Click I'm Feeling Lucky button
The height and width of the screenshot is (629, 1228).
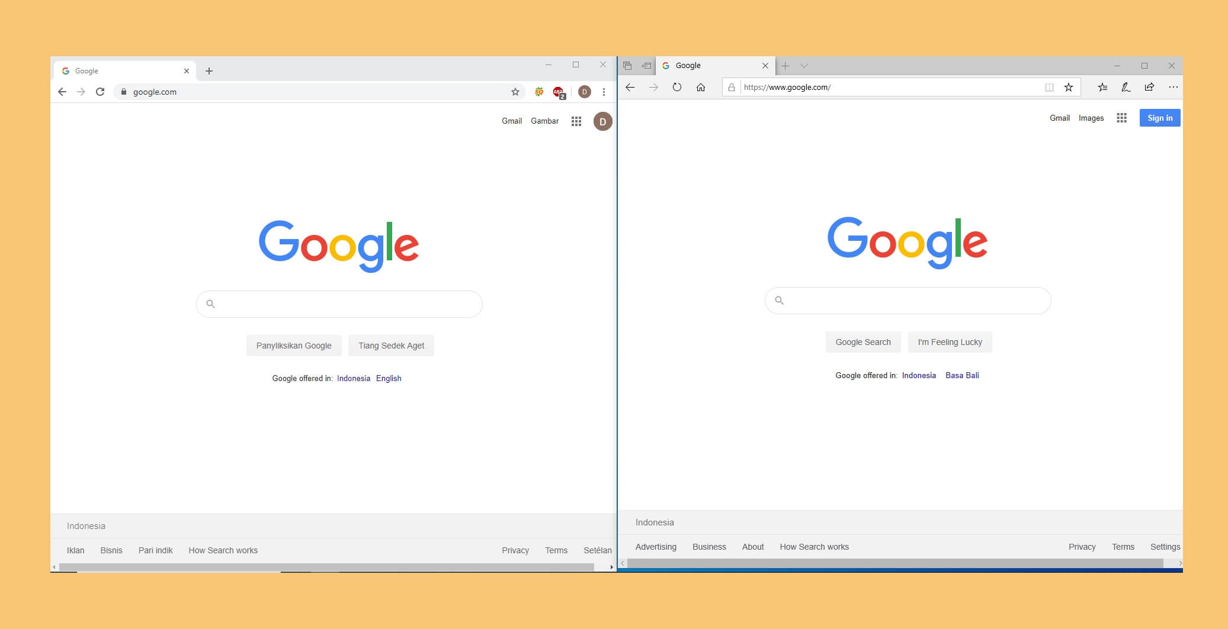(950, 342)
